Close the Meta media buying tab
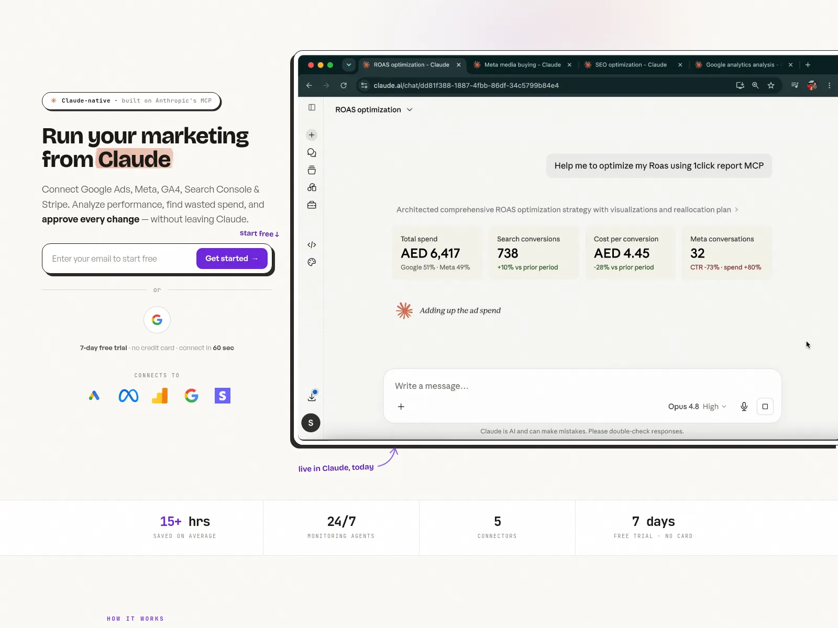Screen dimensions: 838x628 [569, 65]
